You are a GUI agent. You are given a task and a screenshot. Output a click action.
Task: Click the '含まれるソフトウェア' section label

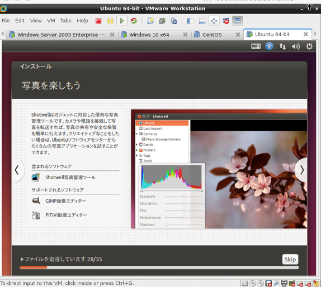[x=51, y=166]
